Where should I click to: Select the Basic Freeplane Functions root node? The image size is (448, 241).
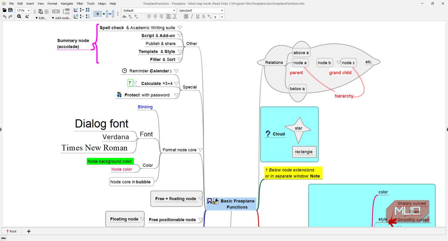[x=231, y=204]
